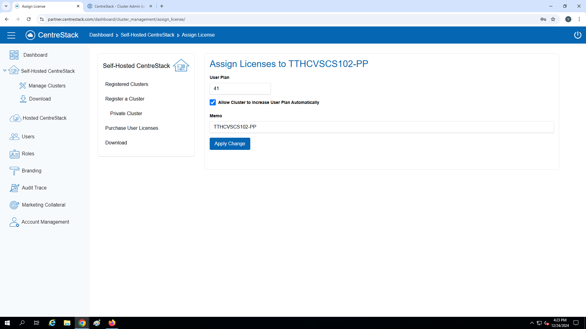The height and width of the screenshot is (329, 586).
Task: Reload the page with the refresh icon
Action: coord(29,19)
